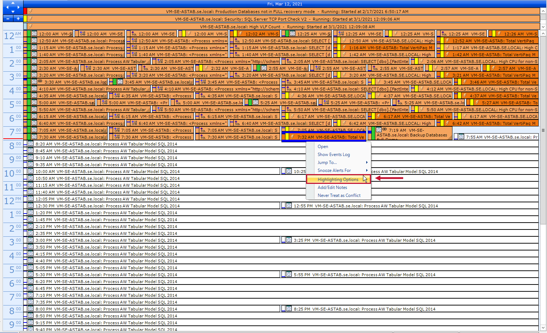
Task: Click the clock icon on 3:25 PM event
Action: (289, 240)
